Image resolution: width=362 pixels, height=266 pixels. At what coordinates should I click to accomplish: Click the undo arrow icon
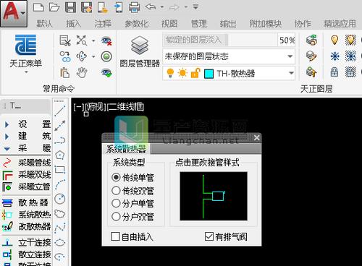click(151, 7)
